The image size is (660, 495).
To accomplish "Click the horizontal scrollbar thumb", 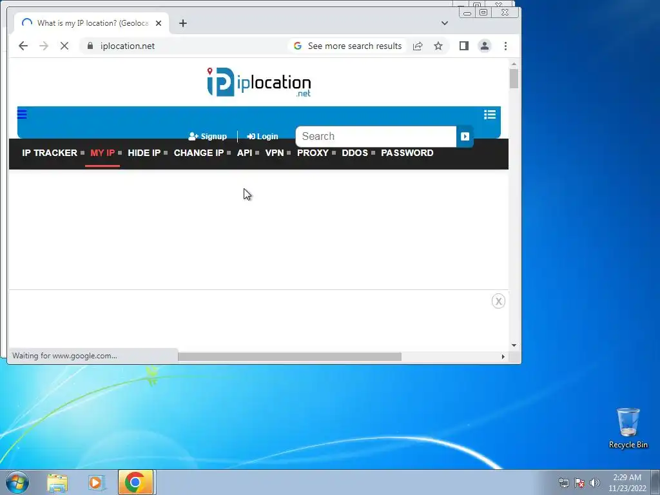I will pos(289,356).
